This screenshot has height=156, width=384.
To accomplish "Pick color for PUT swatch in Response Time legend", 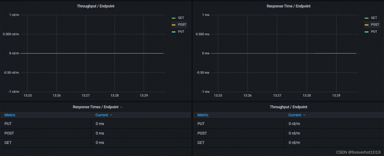I will pyautogui.click(x=366, y=32).
